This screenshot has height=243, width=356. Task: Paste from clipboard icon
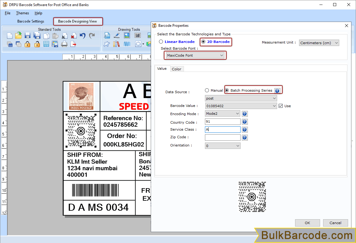pos(55,36)
